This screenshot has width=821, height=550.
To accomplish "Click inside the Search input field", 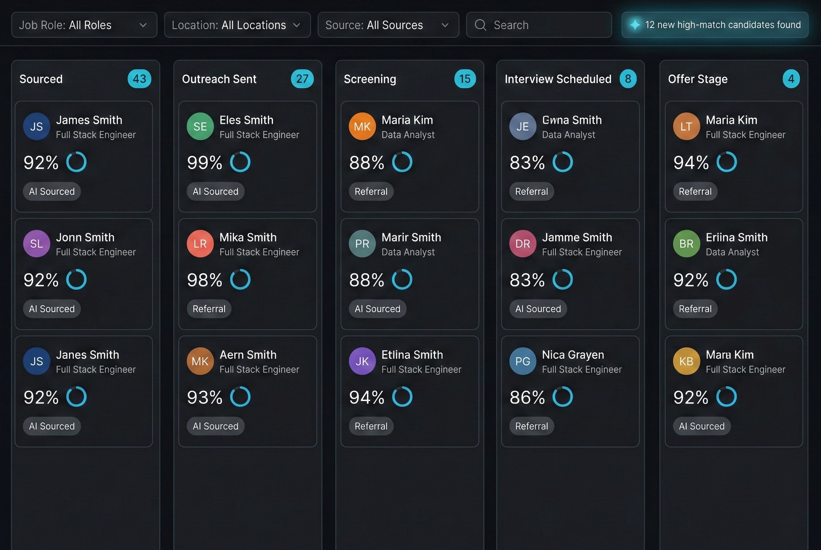I will point(539,25).
